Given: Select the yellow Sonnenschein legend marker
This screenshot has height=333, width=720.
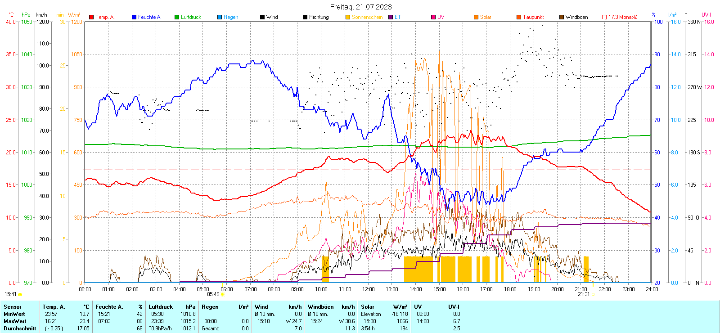Looking at the screenshot, I should [x=348, y=17].
